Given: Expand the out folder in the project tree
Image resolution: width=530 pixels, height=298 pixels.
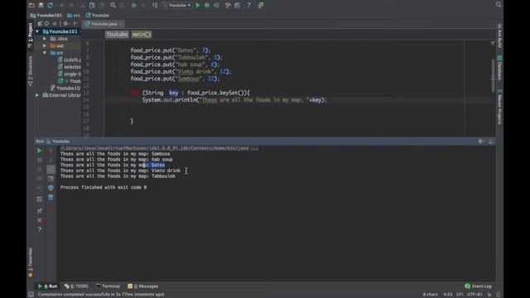Looking at the screenshot, I should coord(45,46).
